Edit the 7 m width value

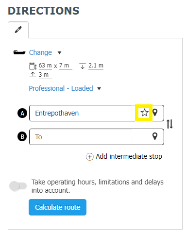tap(66, 66)
